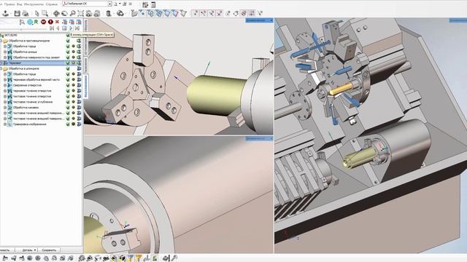Click the Save diskette icon in toolbar
The image size is (467, 262).
point(17,13)
